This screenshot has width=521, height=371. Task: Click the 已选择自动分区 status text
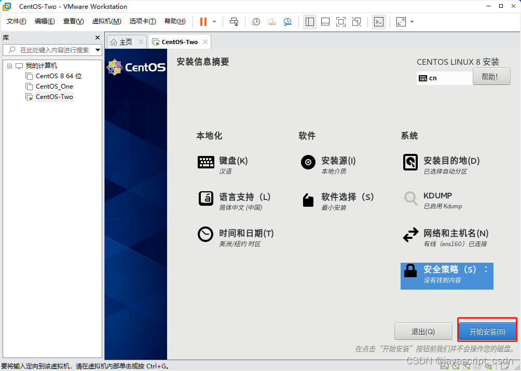click(x=445, y=172)
